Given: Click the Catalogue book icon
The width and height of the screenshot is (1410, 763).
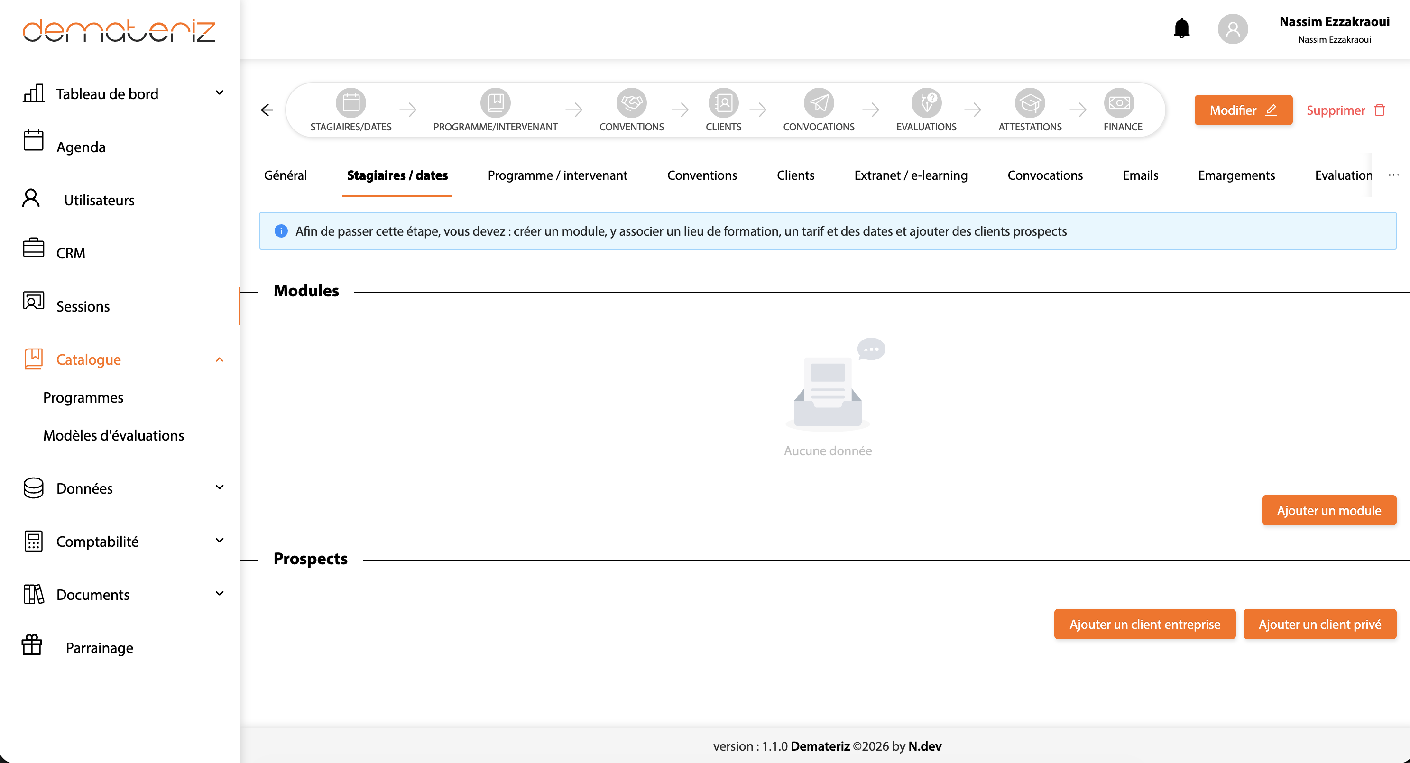Looking at the screenshot, I should [33, 359].
